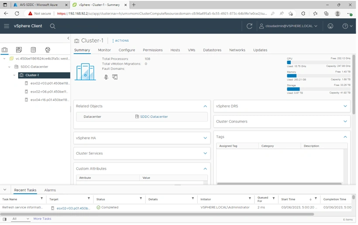Collapse the vCenter server tree node

(4, 58)
